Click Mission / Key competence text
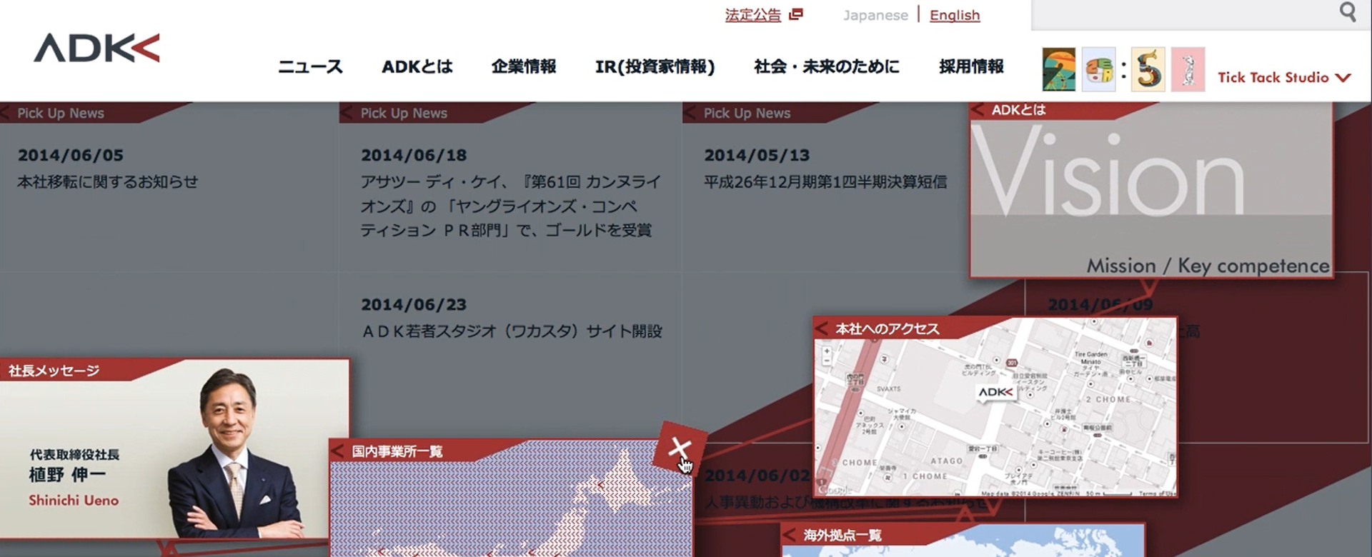Viewport: 1372px width, 557px height. pyautogui.click(x=1208, y=266)
